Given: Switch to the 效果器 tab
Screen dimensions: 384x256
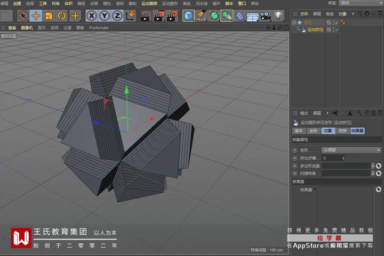Looking at the screenshot, I should 357,131.
